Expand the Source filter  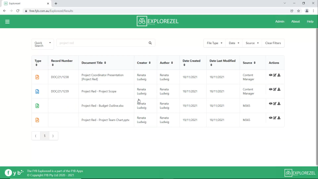(252, 43)
